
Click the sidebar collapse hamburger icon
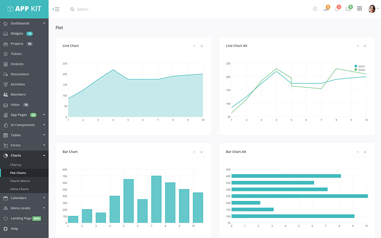click(x=56, y=9)
